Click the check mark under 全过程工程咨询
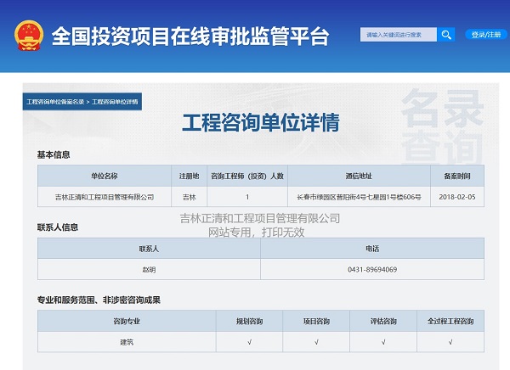The height and width of the screenshot is (370, 510). (450, 342)
